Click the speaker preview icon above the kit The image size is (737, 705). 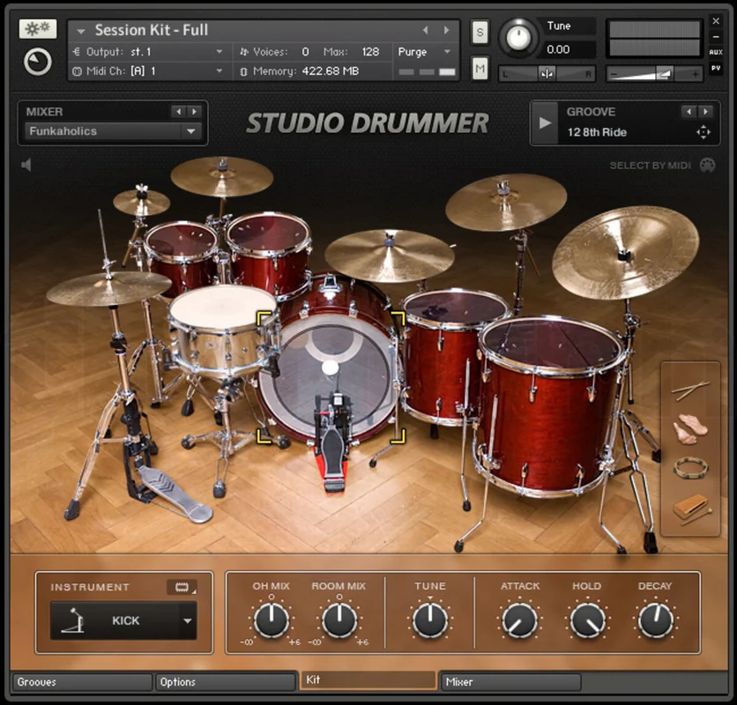pyautogui.click(x=26, y=165)
